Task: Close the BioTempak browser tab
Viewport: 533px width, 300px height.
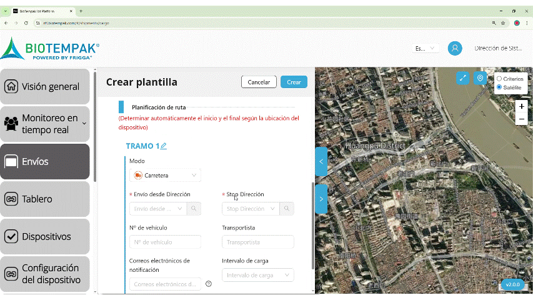Action: 71,11
